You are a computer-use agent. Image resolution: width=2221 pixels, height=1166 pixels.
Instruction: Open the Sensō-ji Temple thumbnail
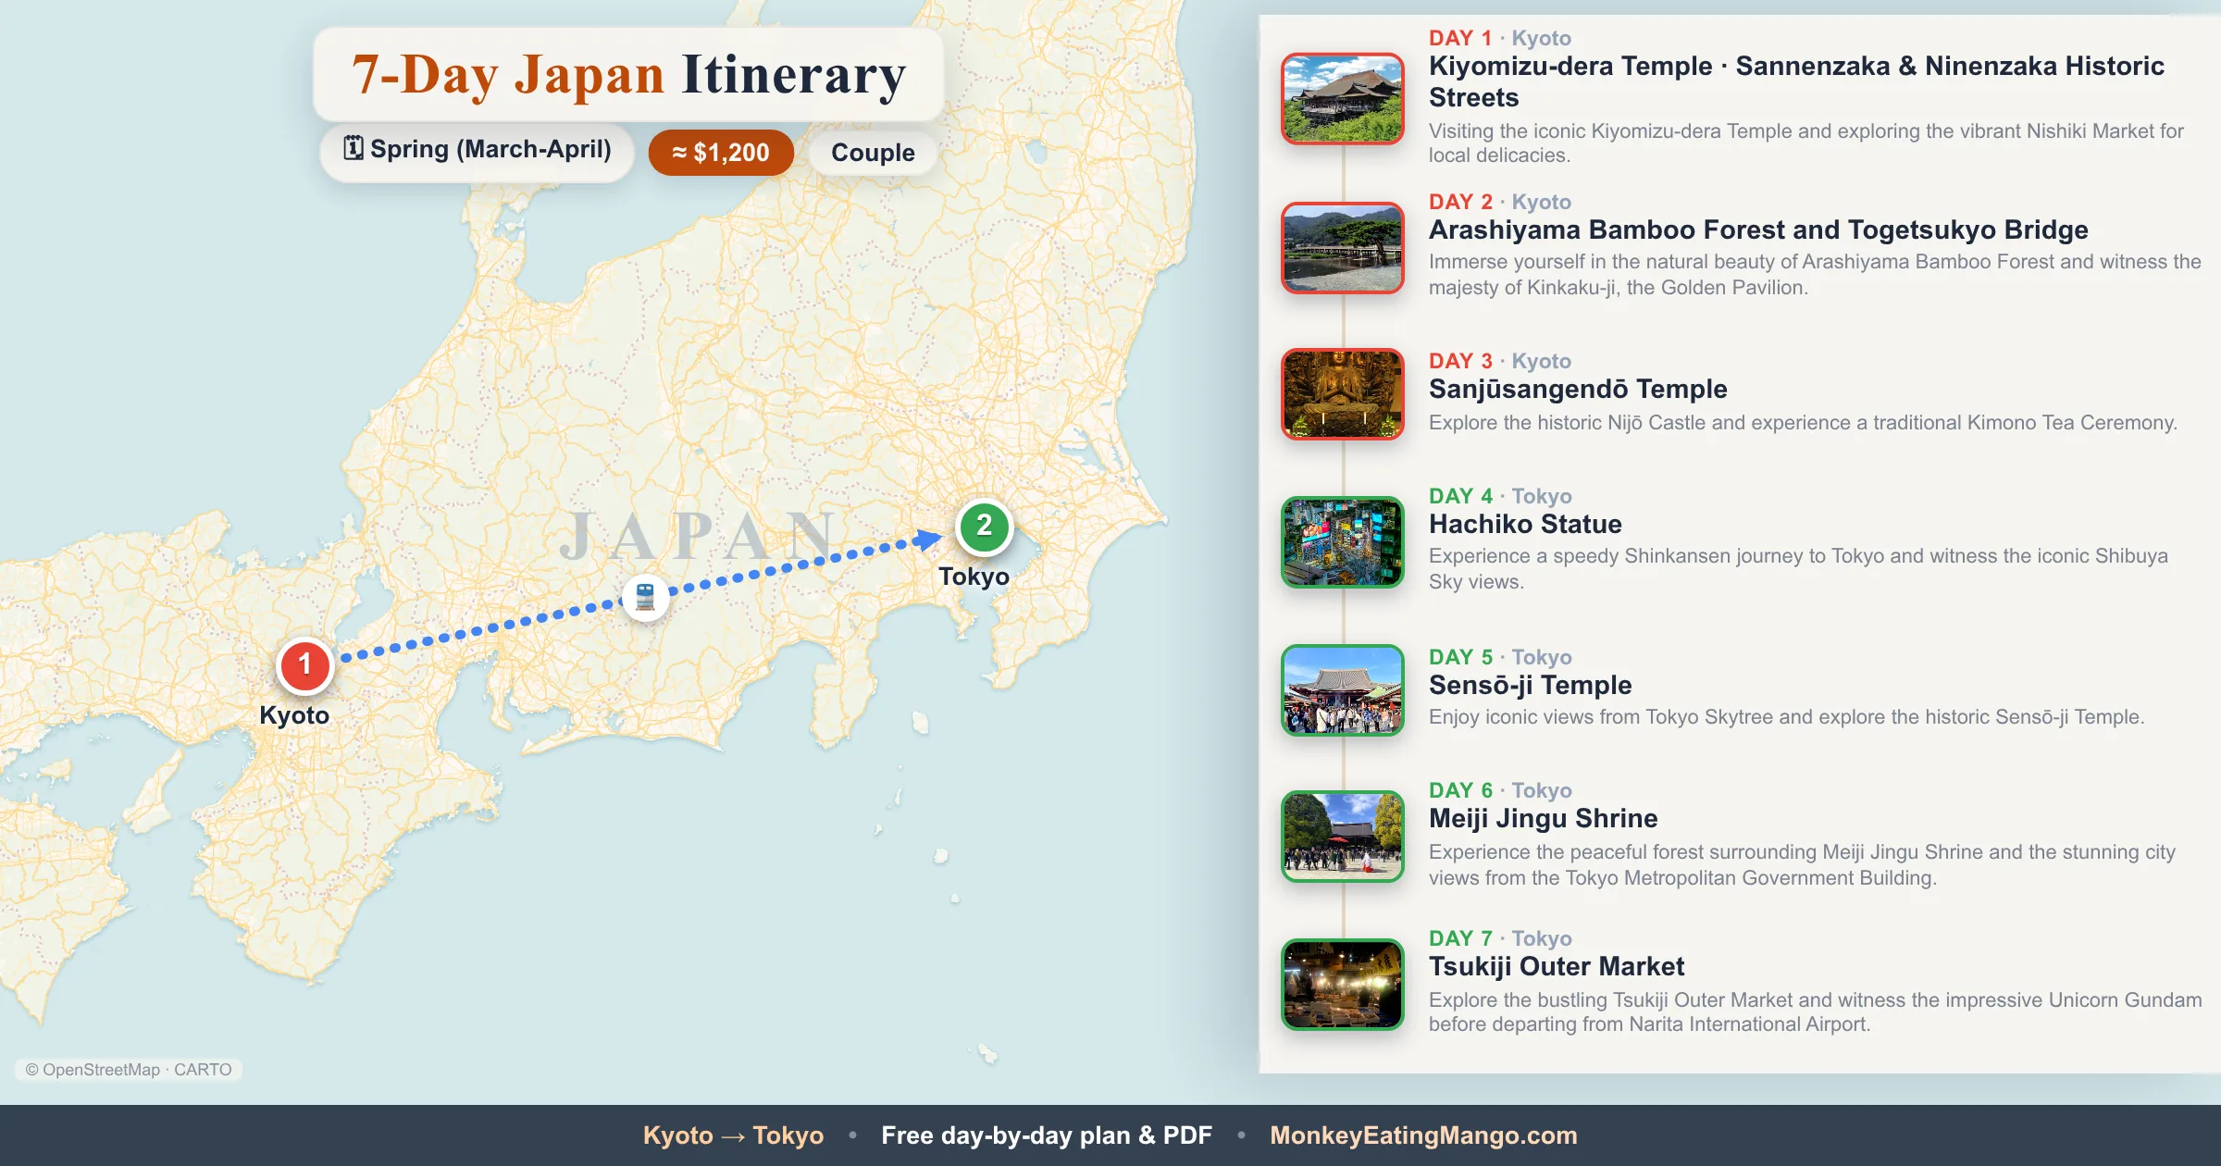click(1343, 690)
